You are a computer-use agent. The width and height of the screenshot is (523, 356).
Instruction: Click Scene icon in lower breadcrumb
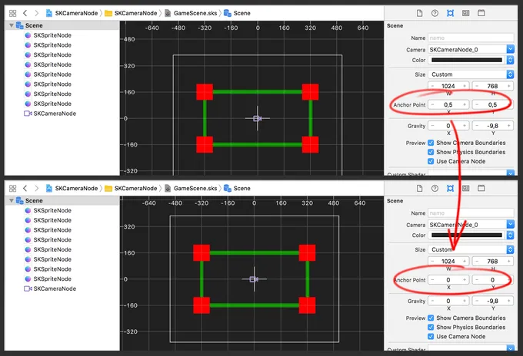pos(228,188)
